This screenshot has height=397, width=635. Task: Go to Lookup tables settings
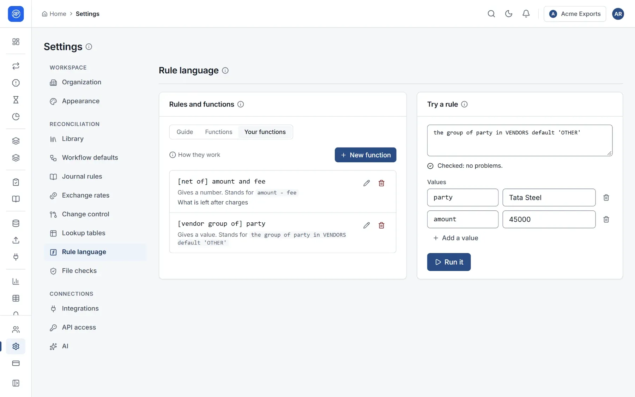point(95,233)
